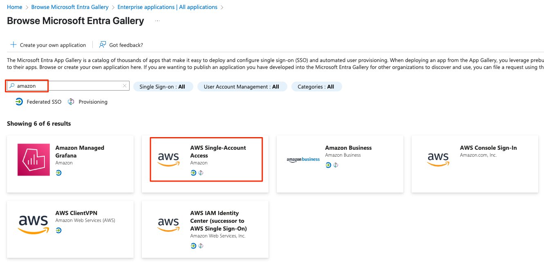Screen dimensions: 544x264
Task: Click the Federated SSO legend icon
Action: click(x=19, y=102)
